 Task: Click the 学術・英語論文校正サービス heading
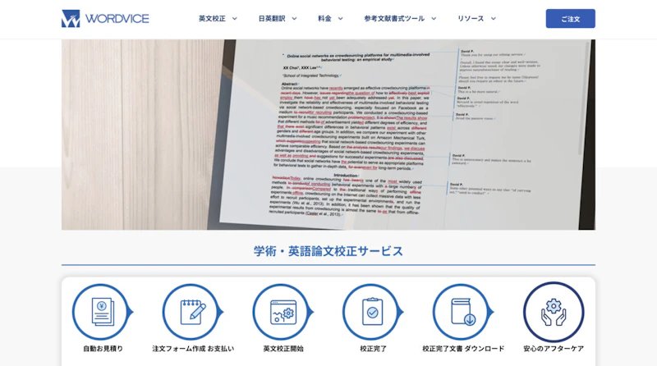tap(328, 251)
